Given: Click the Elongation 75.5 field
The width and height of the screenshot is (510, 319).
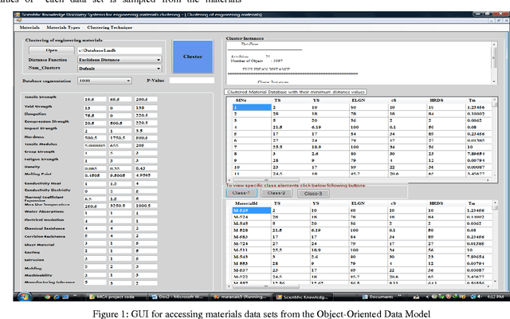Looking at the screenshot, I should coord(95,115).
